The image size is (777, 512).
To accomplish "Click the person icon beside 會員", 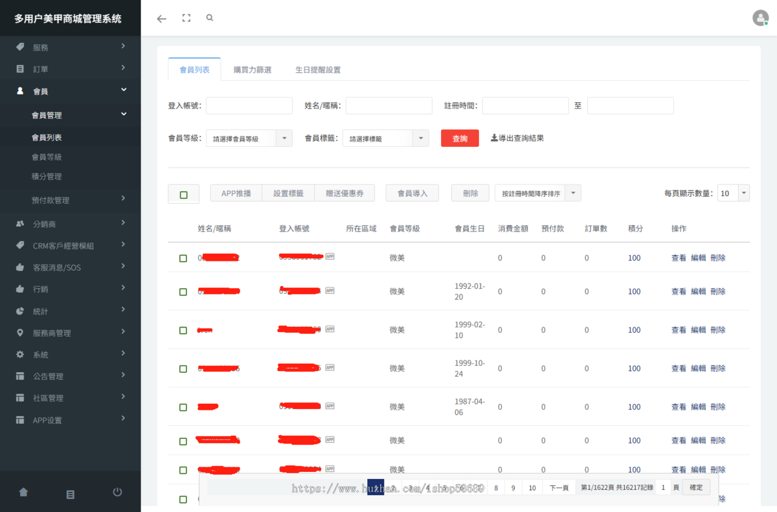I will [20, 91].
